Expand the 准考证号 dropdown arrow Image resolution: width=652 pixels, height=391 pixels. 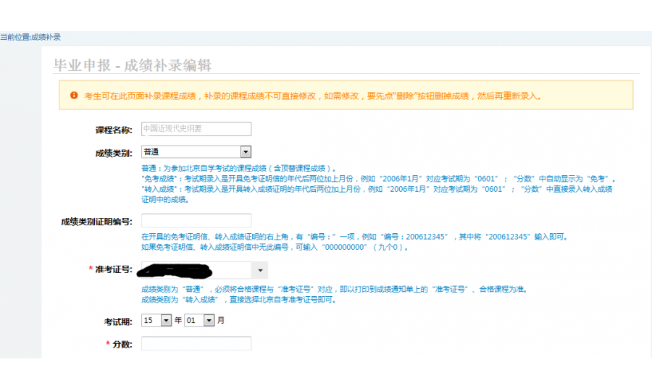260,271
